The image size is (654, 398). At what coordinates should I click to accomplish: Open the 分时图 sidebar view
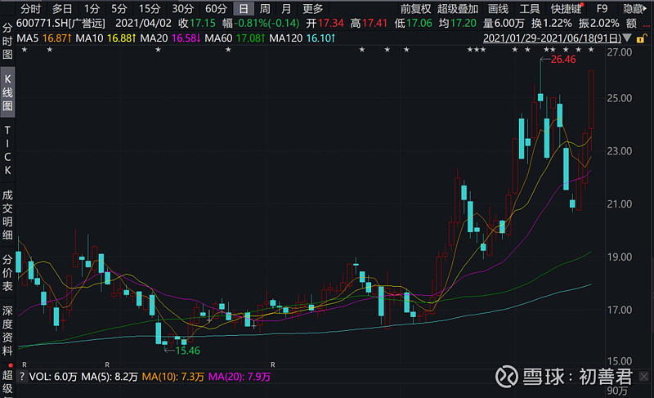[7, 41]
